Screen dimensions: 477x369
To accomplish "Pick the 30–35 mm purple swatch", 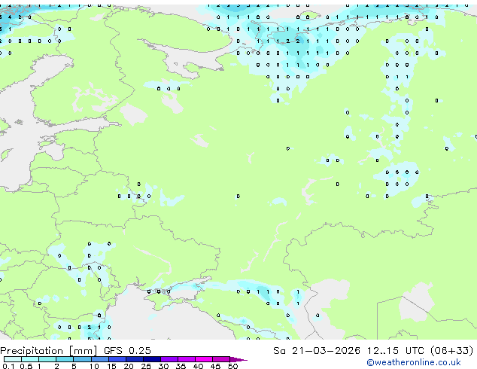I will point(169,359).
